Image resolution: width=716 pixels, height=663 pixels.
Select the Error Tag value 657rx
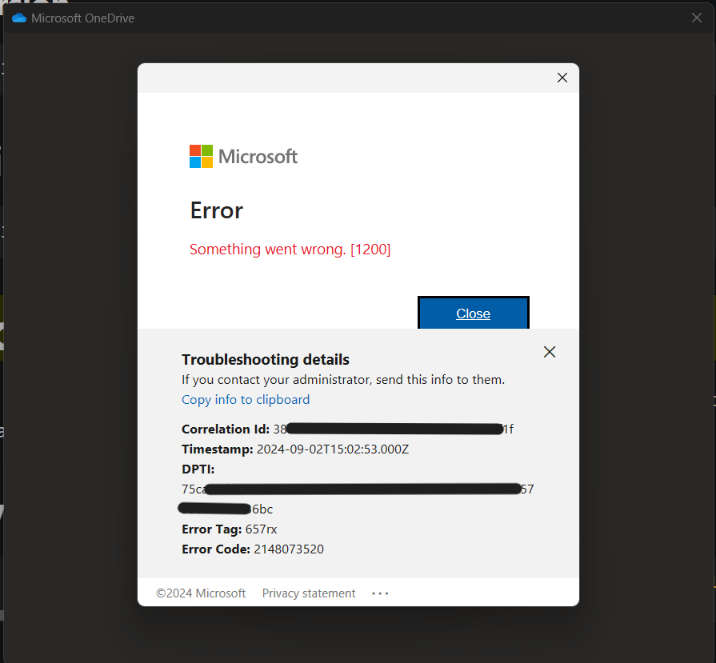click(261, 529)
